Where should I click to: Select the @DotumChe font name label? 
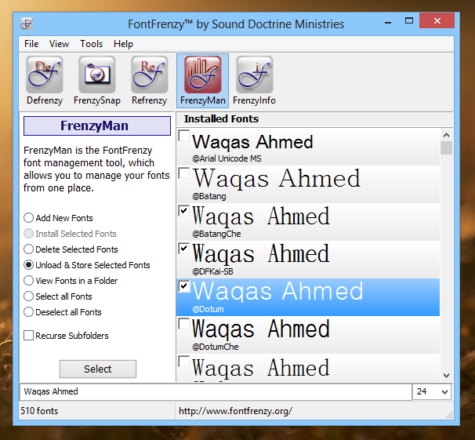[x=215, y=347]
